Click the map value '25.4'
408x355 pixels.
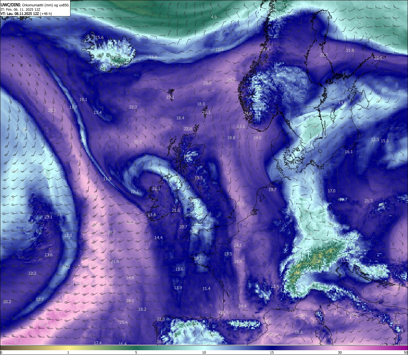point(123,322)
